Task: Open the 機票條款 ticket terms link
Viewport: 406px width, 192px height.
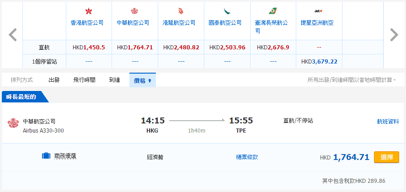Action: click(x=247, y=157)
